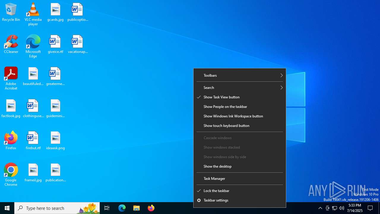Click the Type here to search box

[x=57, y=208]
